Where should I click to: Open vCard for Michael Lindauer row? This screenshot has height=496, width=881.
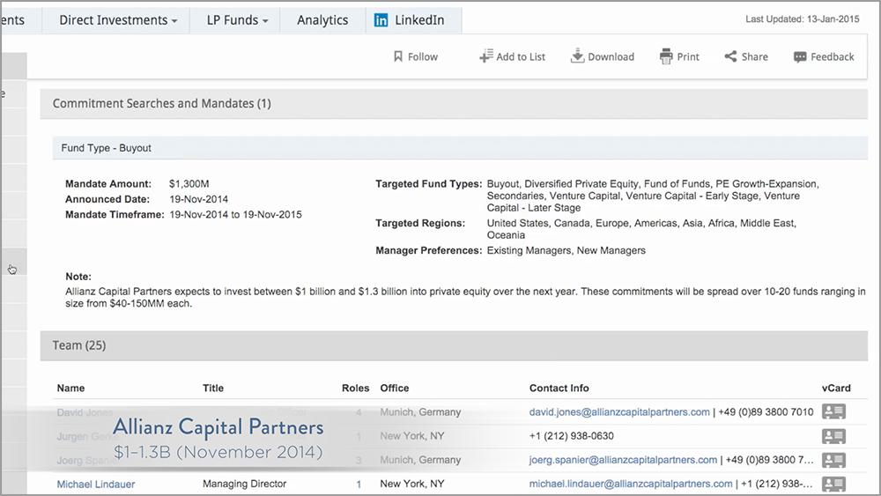(x=833, y=484)
